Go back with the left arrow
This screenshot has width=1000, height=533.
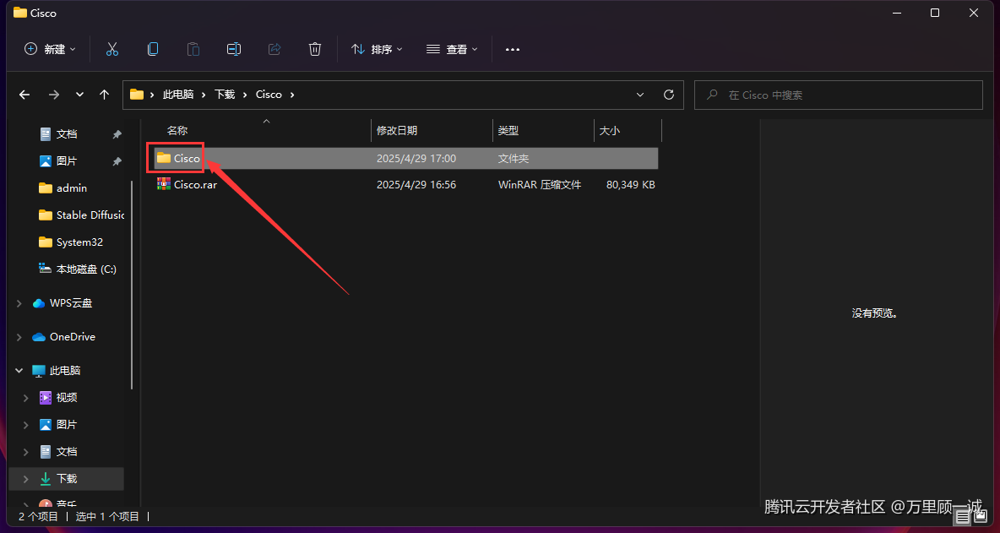point(24,95)
